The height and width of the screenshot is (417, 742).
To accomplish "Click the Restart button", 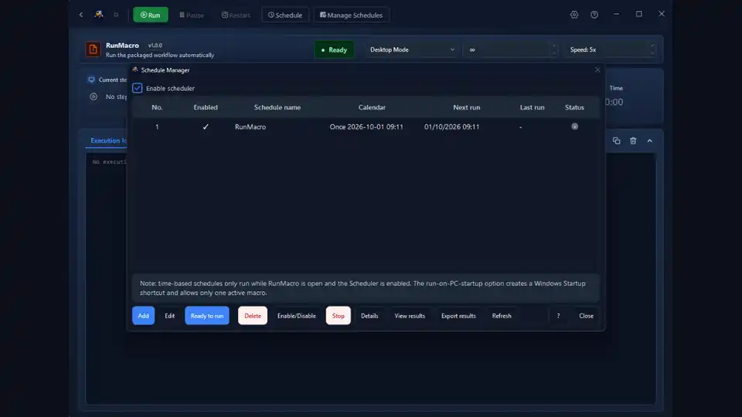I will click(x=236, y=15).
